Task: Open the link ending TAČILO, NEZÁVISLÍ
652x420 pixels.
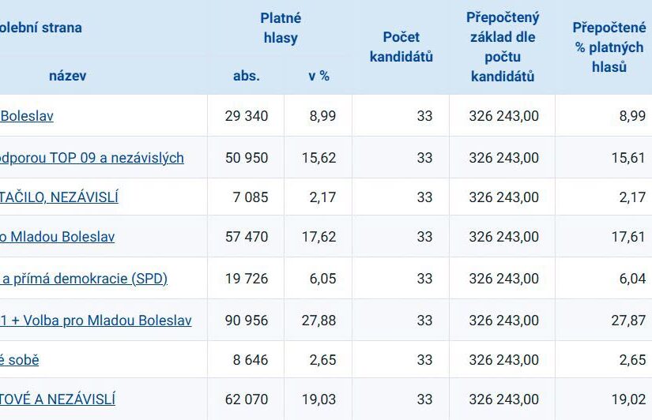Action: pyautogui.click(x=59, y=197)
